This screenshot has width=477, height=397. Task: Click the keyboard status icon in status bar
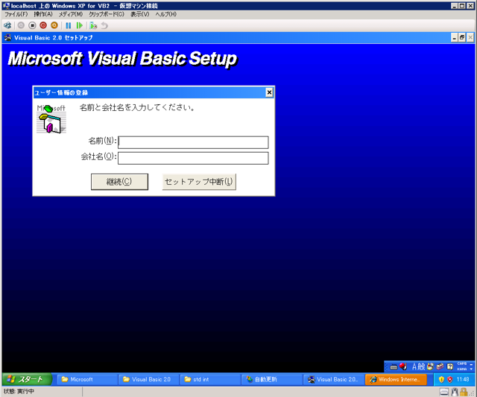[444, 392]
